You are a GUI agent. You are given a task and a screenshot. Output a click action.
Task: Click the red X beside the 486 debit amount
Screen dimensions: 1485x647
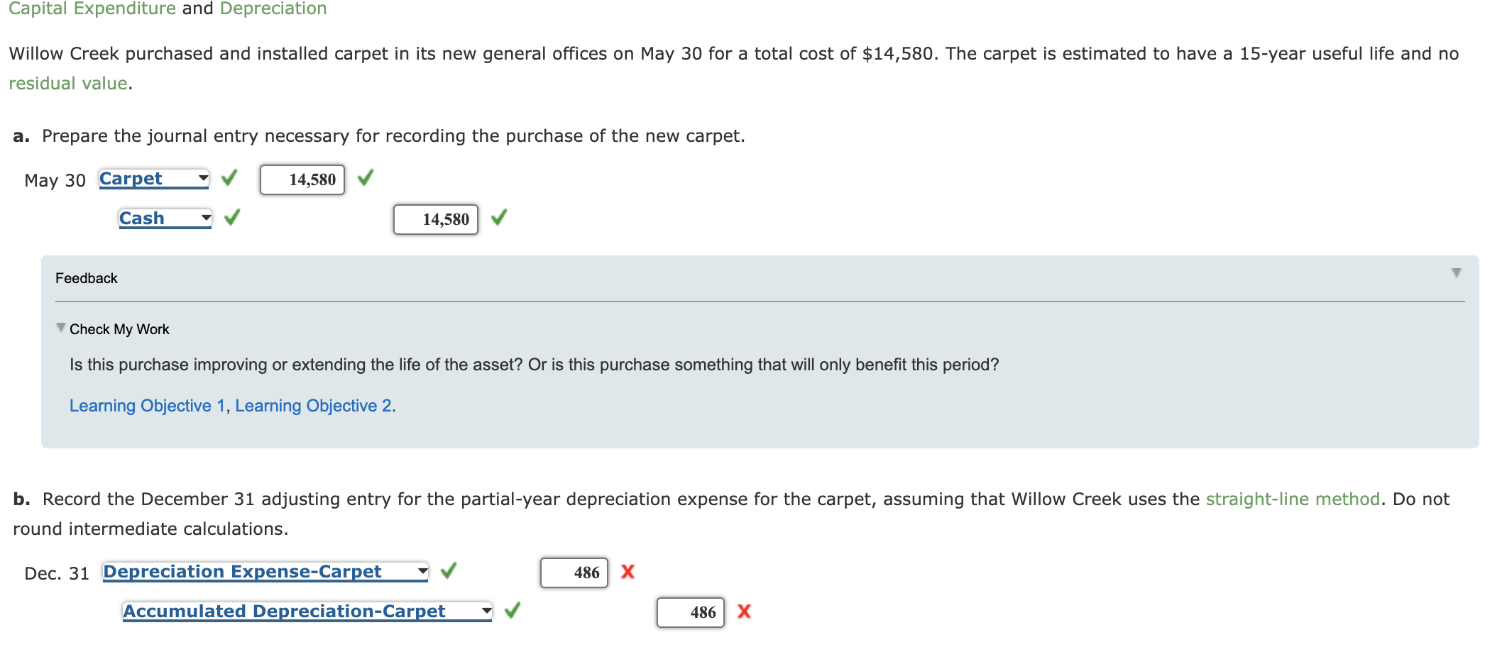628,571
